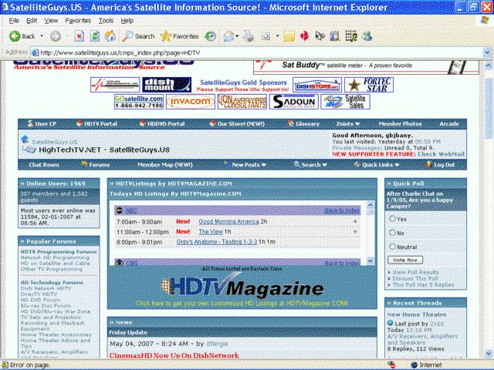Click the HD listings frame scroll-up arrow
The height and width of the screenshot is (370, 494).
[x=370, y=205]
